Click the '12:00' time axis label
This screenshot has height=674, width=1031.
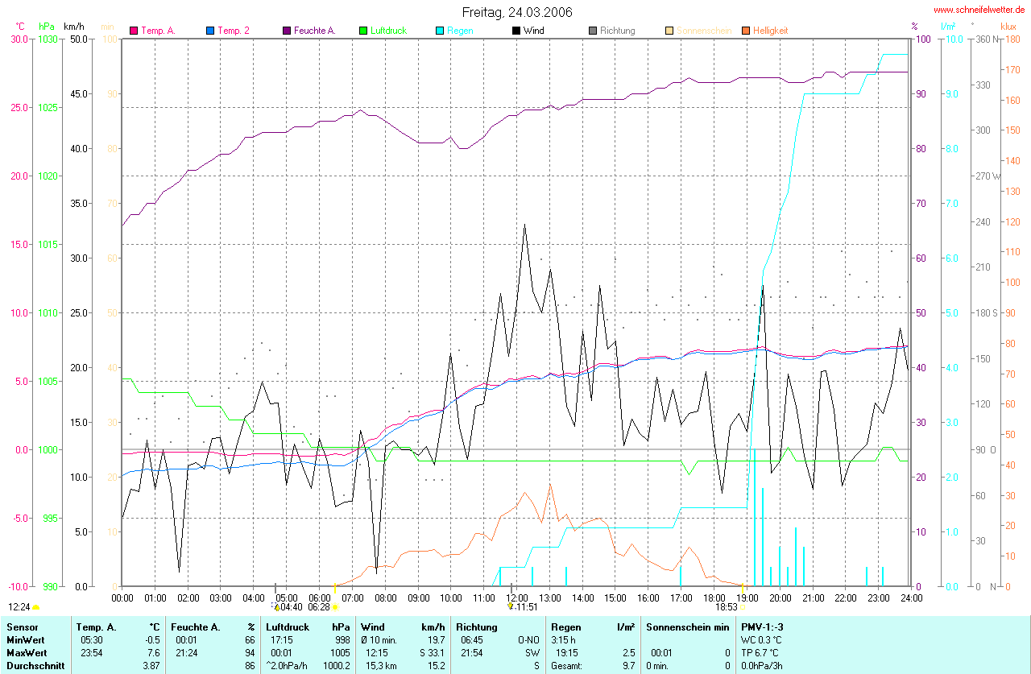click(x=516, y=598)
